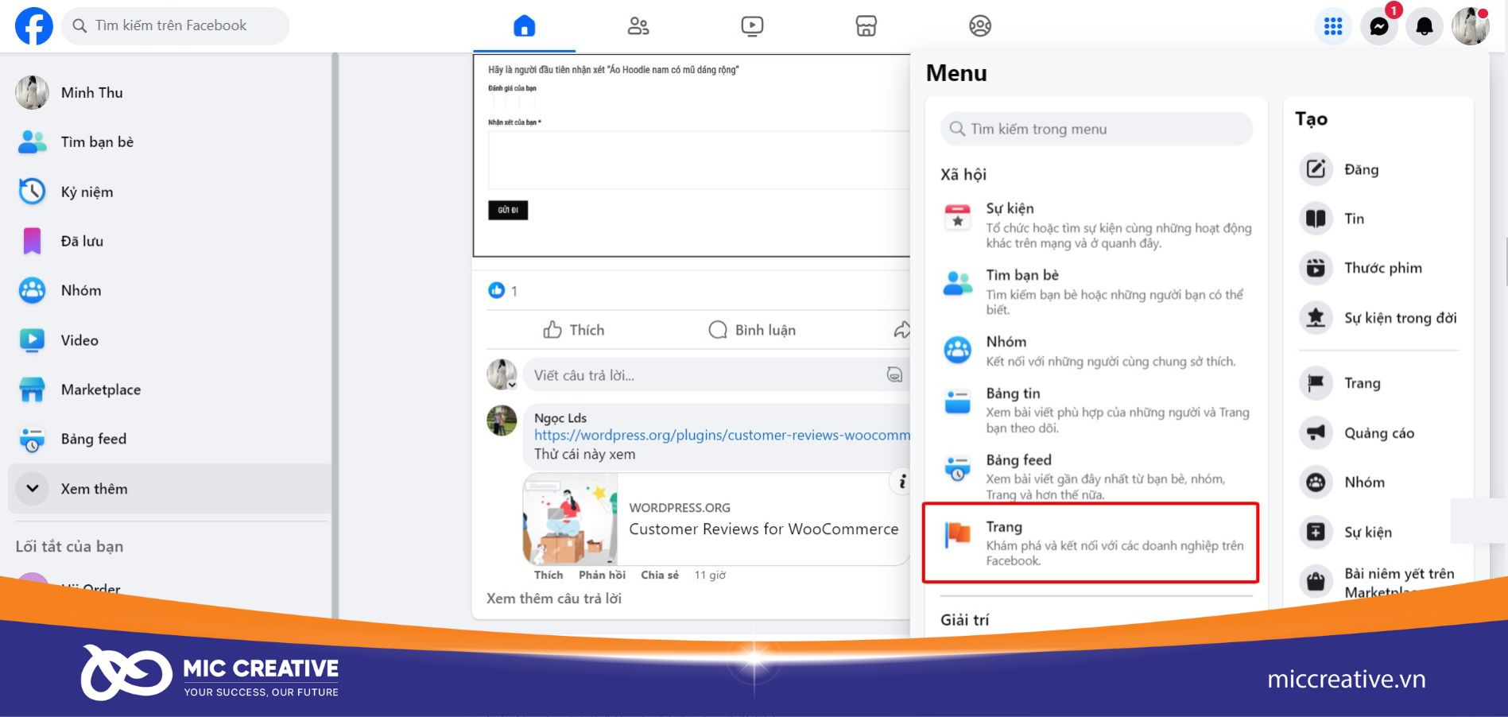Click the Facebook logo in the header
Image resolution: width=1508 pixels, height=717 pixels.
point(34,25)
